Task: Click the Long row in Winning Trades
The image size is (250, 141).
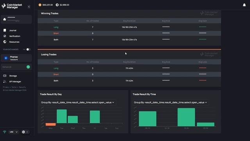Action: tap(129, 27)
